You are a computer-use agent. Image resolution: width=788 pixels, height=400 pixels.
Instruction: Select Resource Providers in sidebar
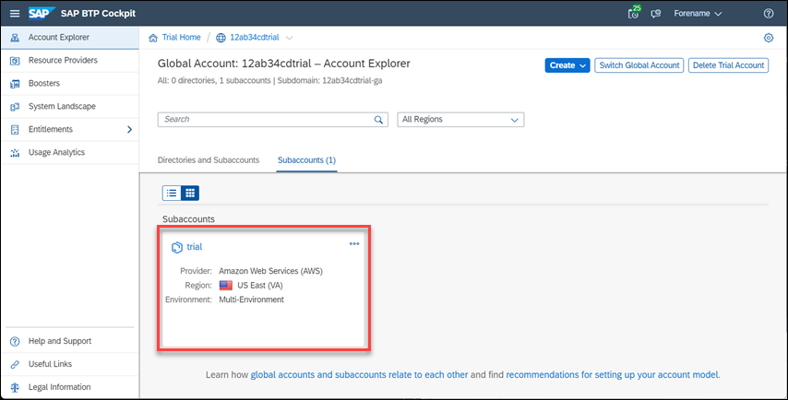click(x=69, y=60)
